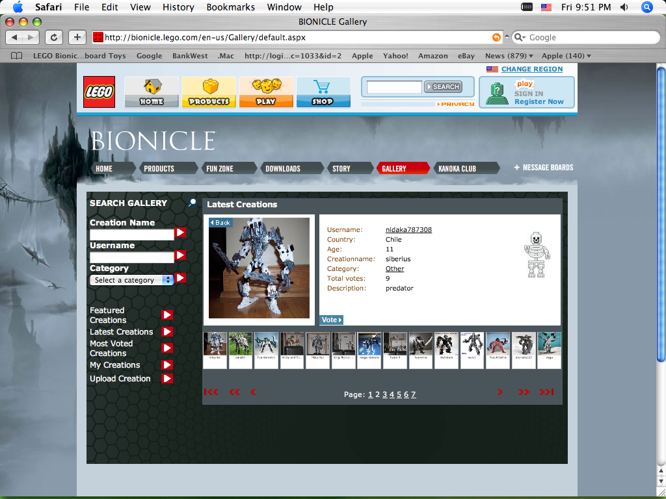This screenshot has width=666, height=499.
Task: Open the bookmarks book icon
Action: click(16, 56)
